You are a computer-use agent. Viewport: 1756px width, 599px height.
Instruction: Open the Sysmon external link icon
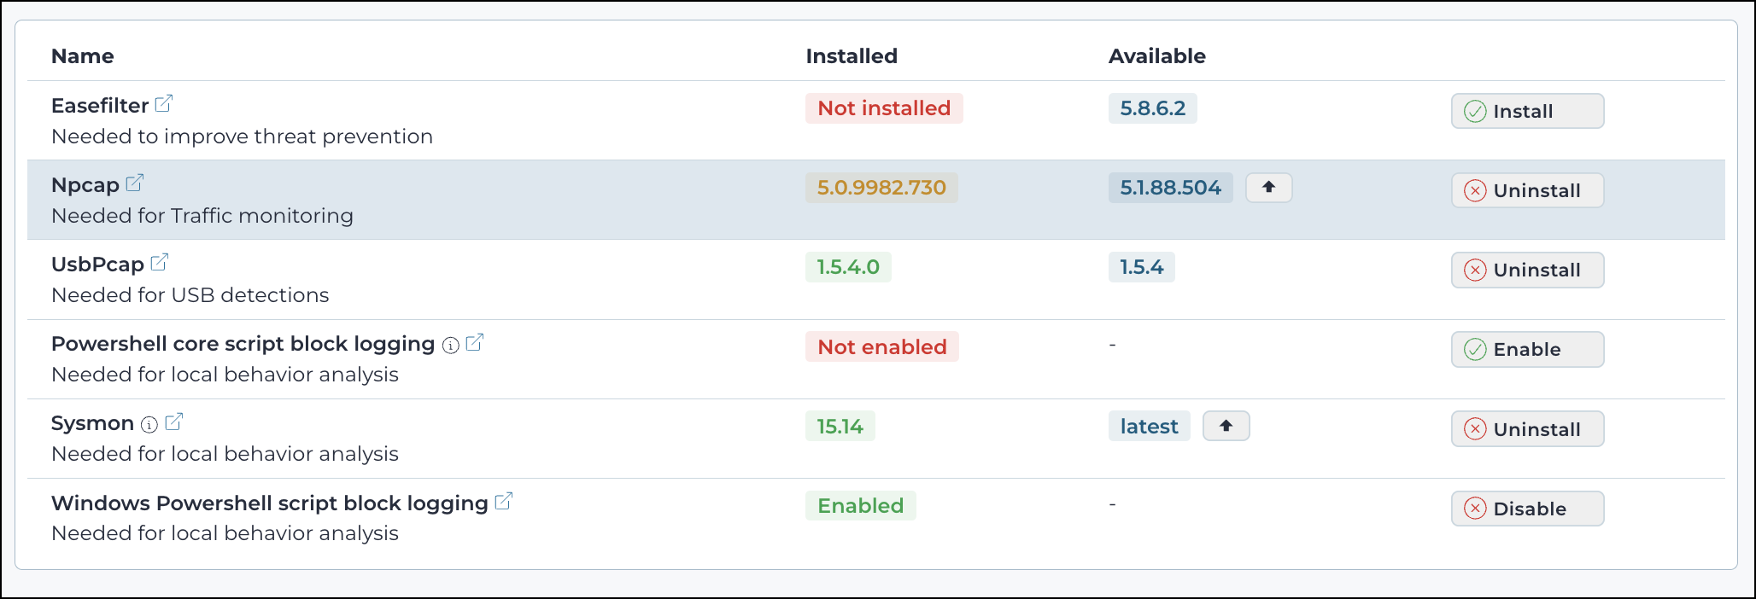click(x=173, y=422)
